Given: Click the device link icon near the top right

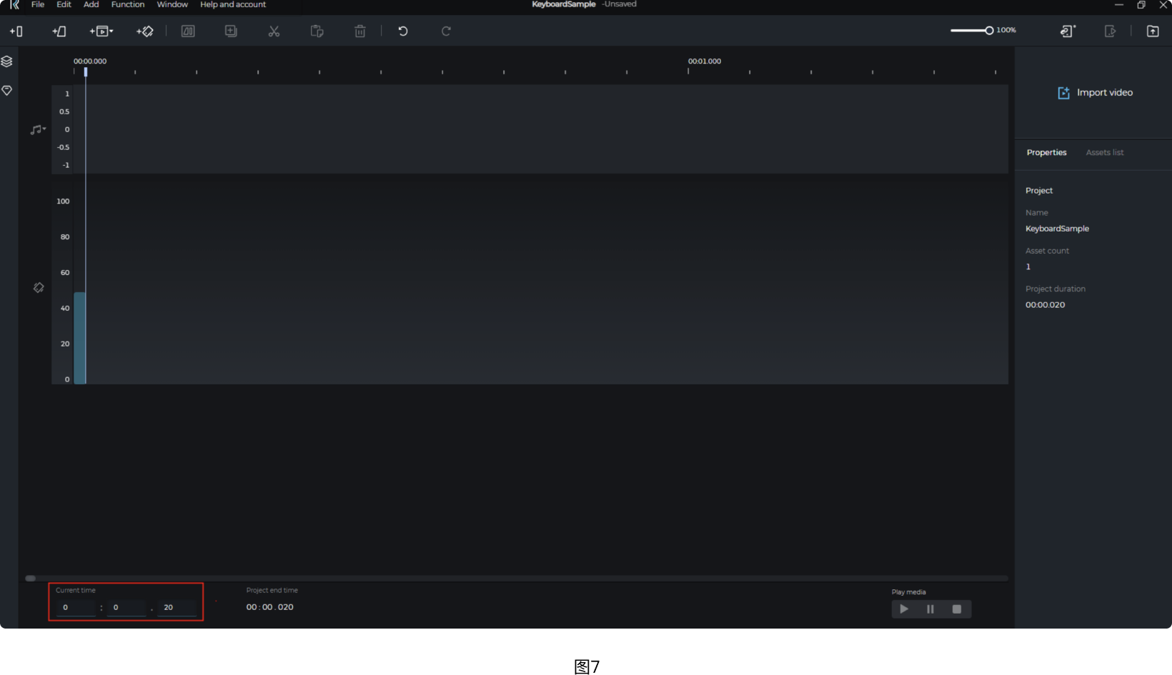Looking at the screenshot, I should [1067, 31].
